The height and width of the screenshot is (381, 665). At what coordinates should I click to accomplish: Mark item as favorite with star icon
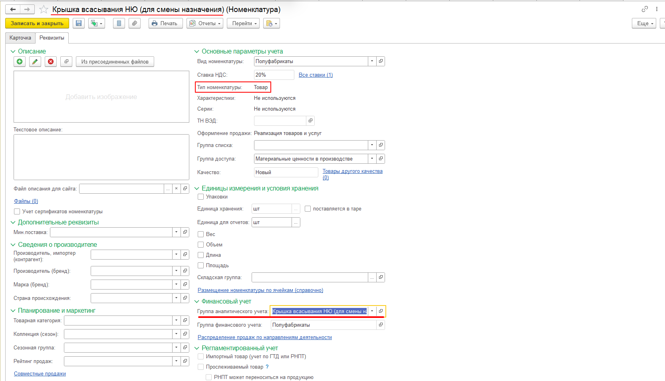pos(44,9)
